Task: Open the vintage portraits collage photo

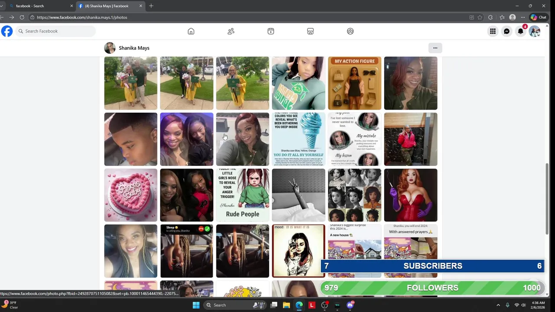Action: coord(355,195)
